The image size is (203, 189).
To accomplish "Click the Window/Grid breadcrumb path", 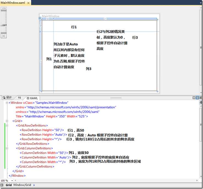I will coord(22,185).
